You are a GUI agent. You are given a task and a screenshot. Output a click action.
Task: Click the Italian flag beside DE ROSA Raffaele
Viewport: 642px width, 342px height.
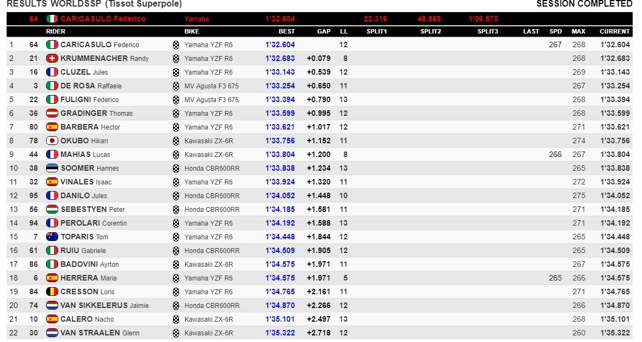(x=52, y=86)
